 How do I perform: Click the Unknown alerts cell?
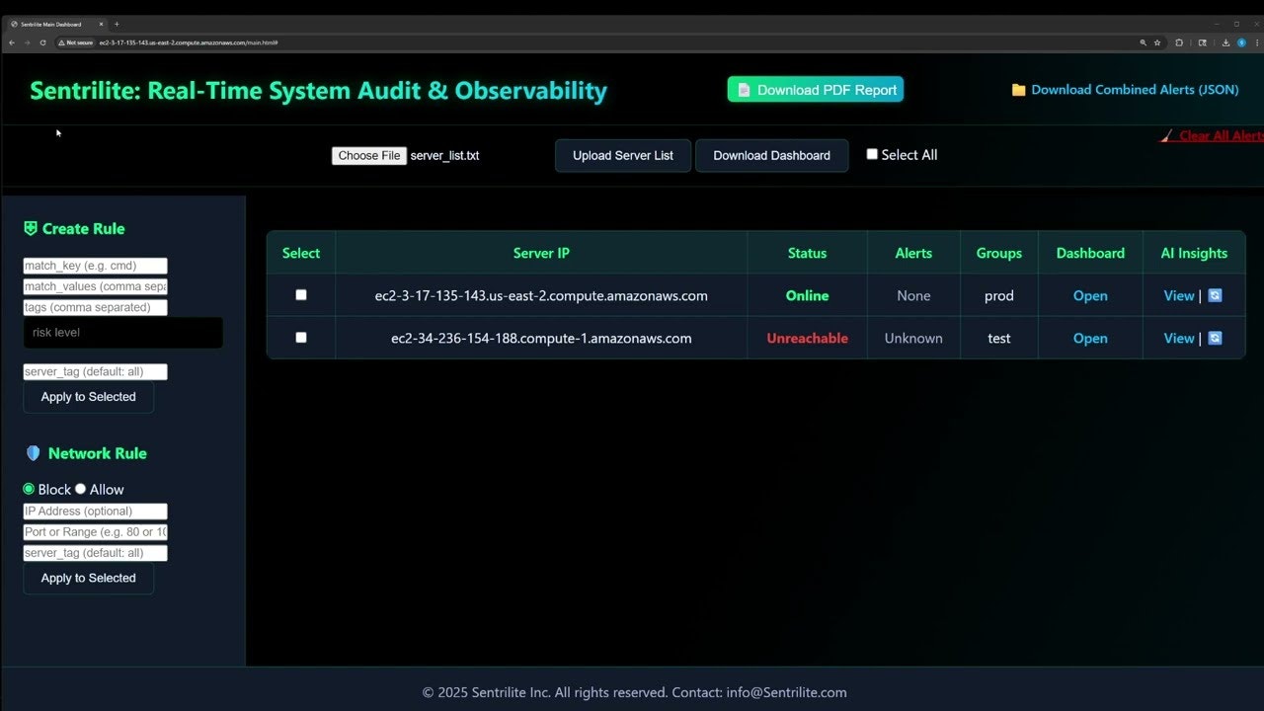[913, 338]
